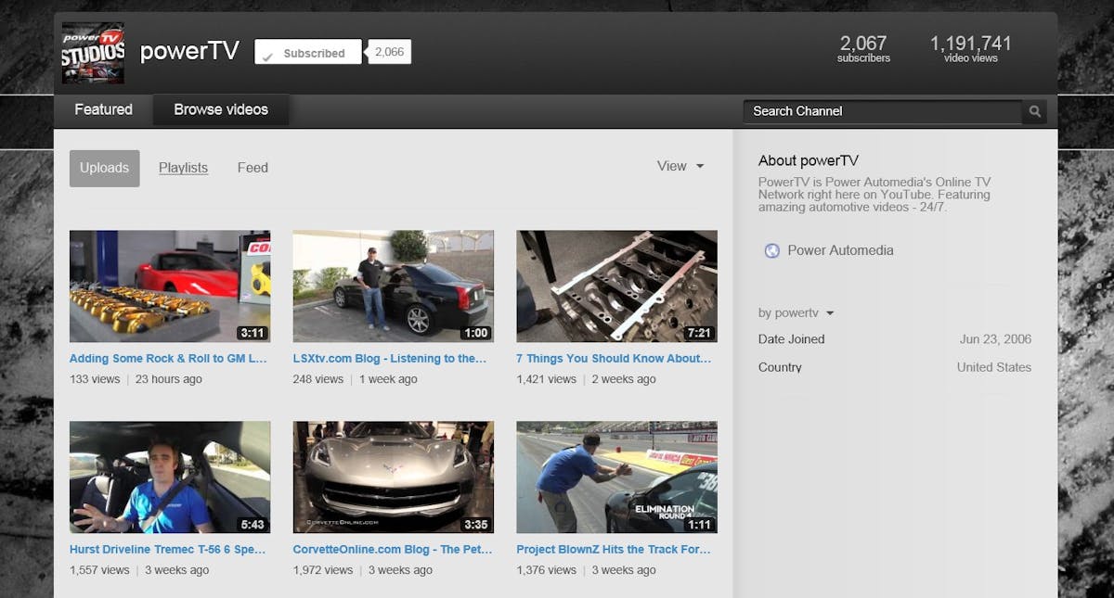Viewport: 1114px width, 598px height.
Task: Expand the 'by powertv' dropdown
Action: 796,313
